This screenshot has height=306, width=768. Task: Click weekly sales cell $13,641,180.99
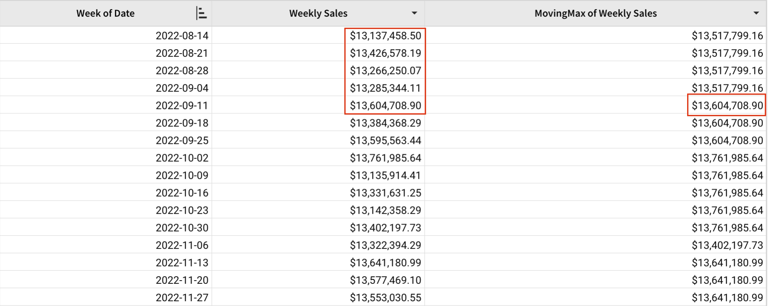coord(385,262)
